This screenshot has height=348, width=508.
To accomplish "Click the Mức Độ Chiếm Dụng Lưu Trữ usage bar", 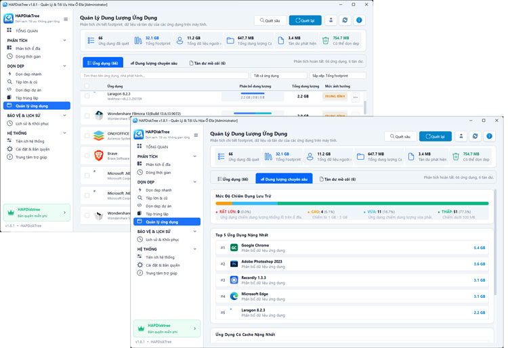I will (x=352, y=203).
